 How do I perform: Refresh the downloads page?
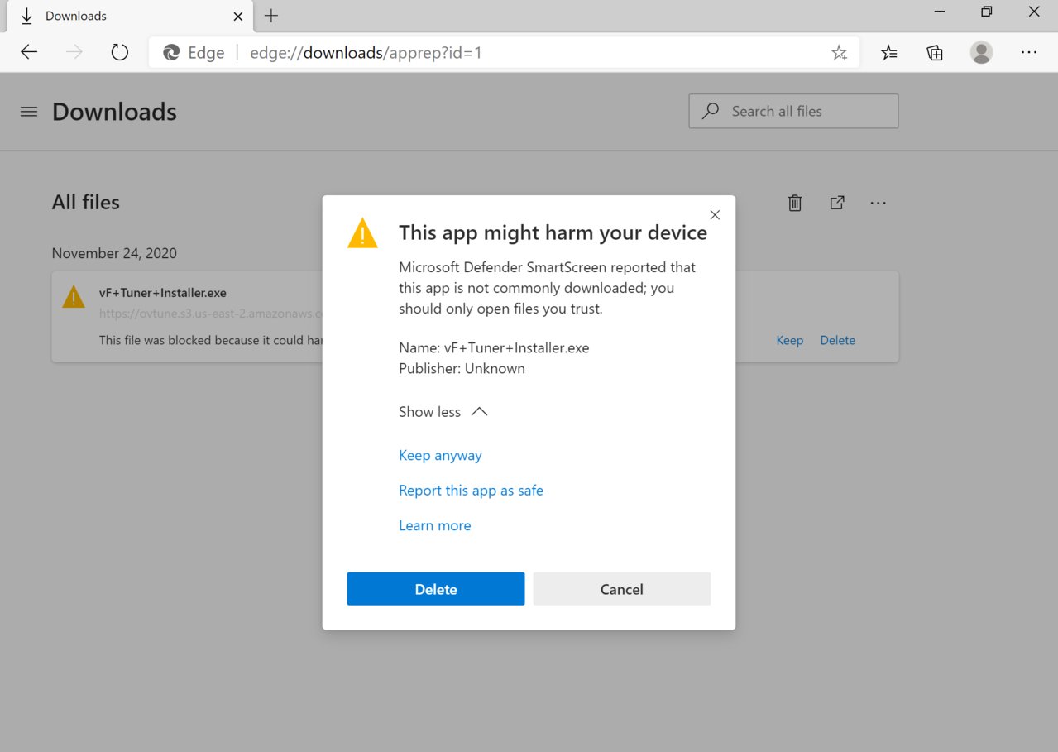(x=120, y=52)
